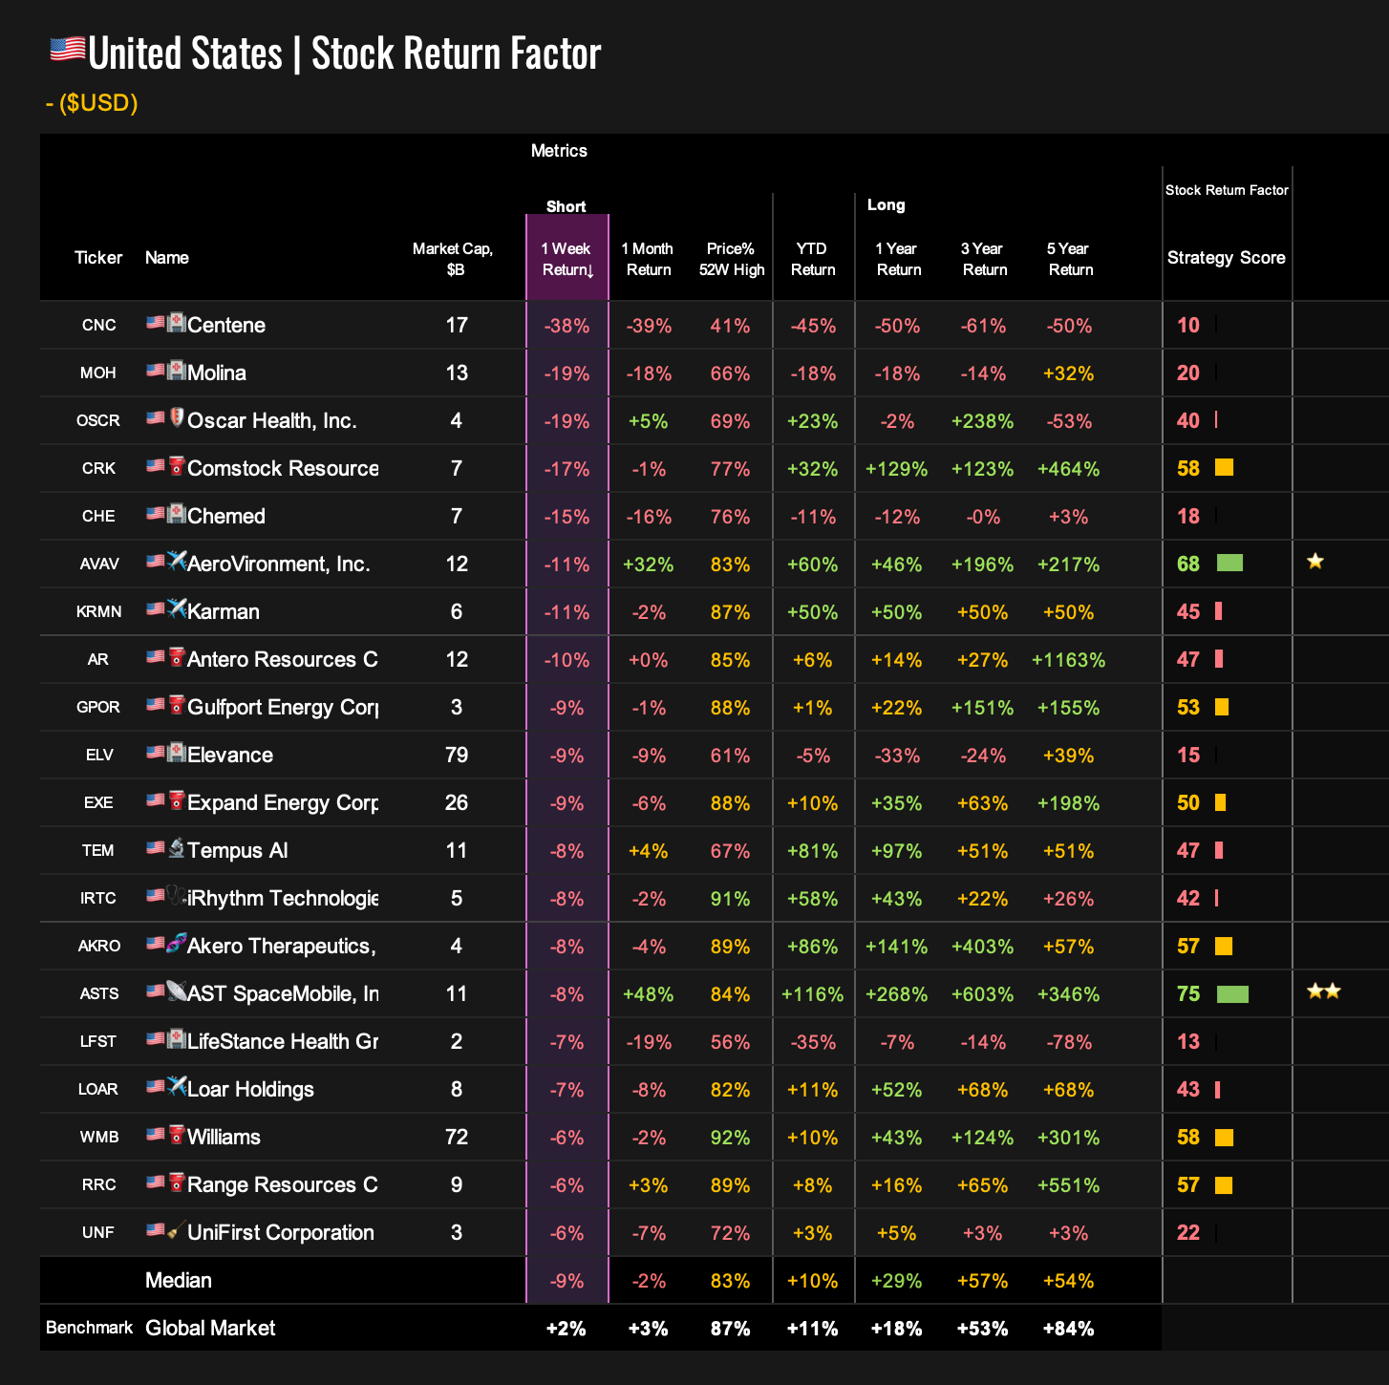Click the Strategy Score column header
1389x1385 pixels.
[x=1227, y=258]
